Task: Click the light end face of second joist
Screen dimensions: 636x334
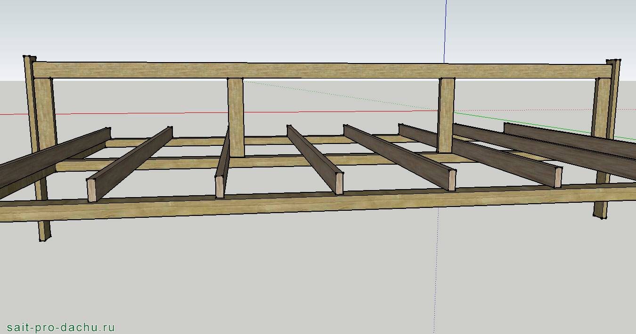Action: coord(92,191)
